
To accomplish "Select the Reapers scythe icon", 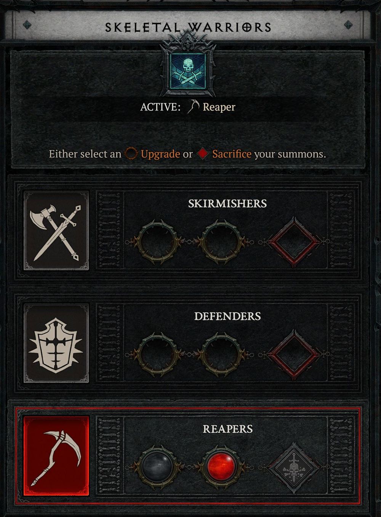I will point(56,456).
